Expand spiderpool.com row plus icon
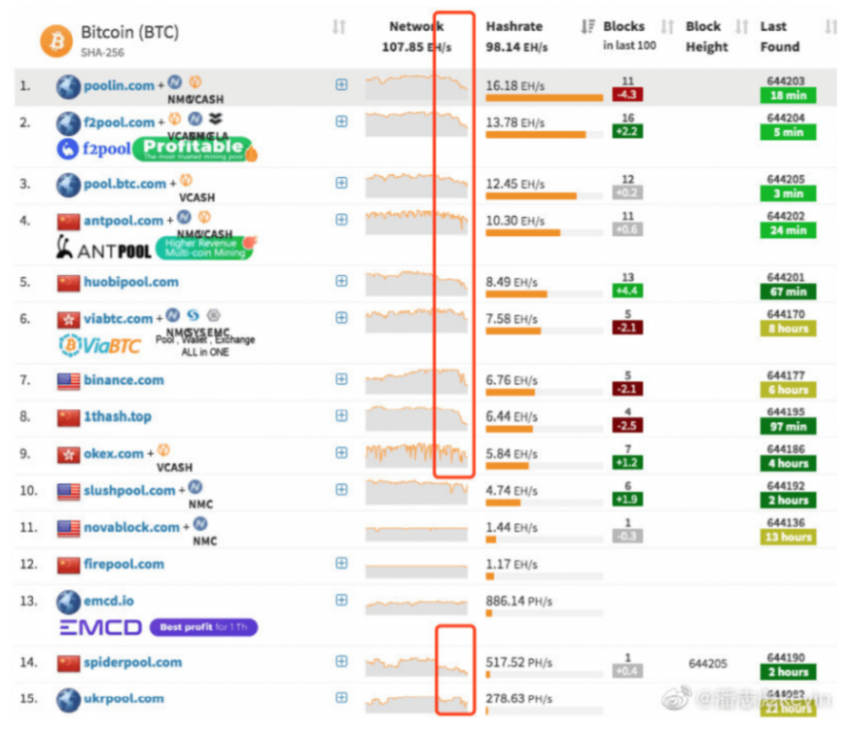Screen dimensions: 852x735 [x=341, y=662]
